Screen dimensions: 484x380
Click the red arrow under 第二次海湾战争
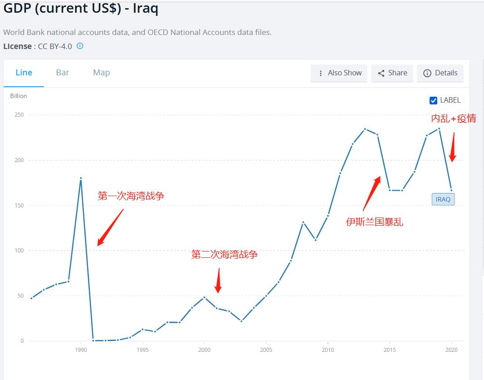218,281
